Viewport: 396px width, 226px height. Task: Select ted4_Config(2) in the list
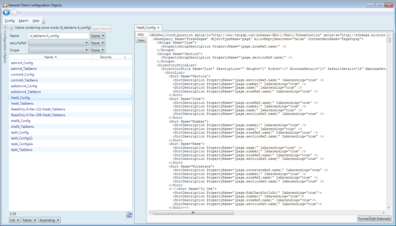[x=70, y=138]
